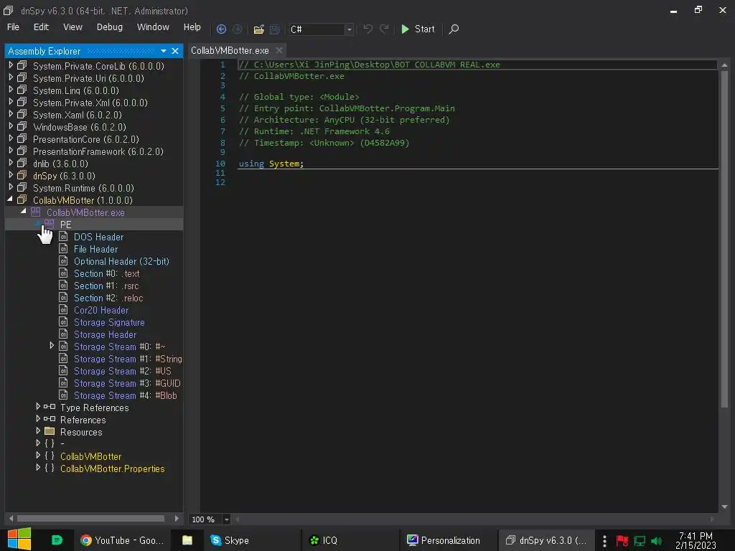Click the References node icon

point(50,419)
